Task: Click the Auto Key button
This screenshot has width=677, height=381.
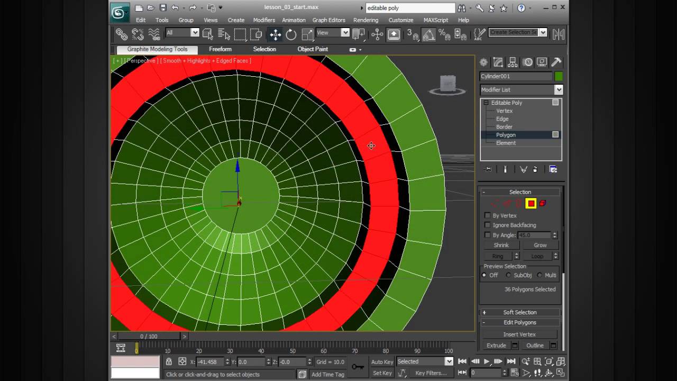Action: coord(382,362)
